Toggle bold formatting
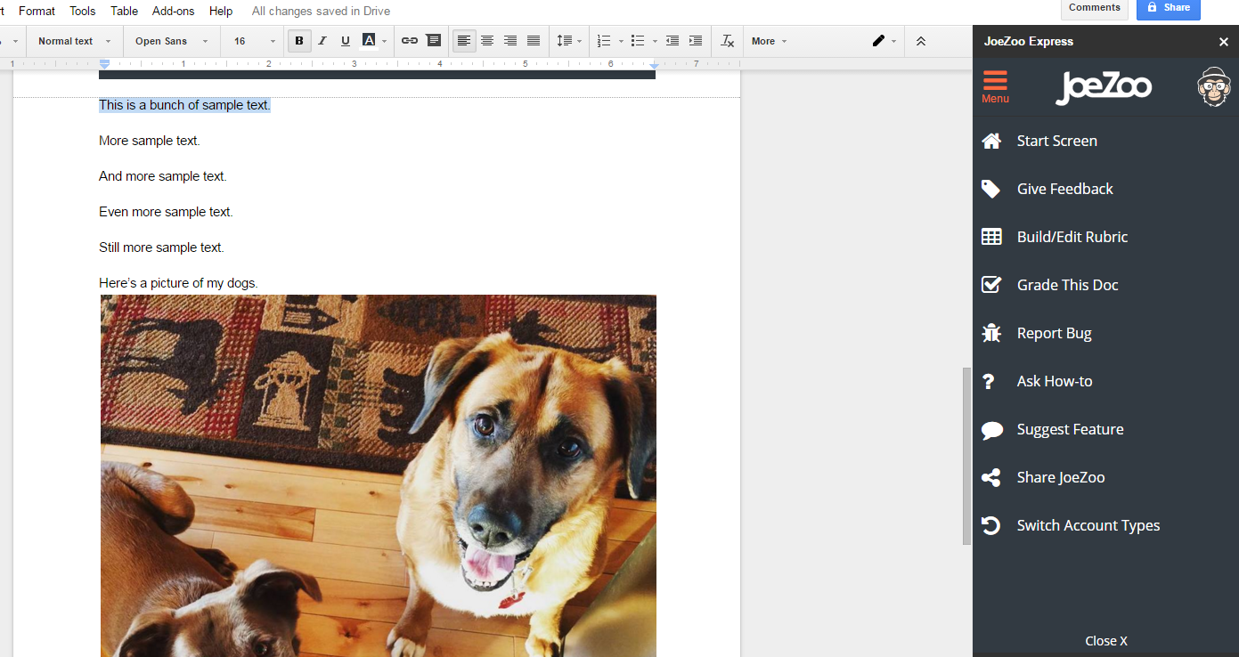1239x657 pixels. pos(299,41)
